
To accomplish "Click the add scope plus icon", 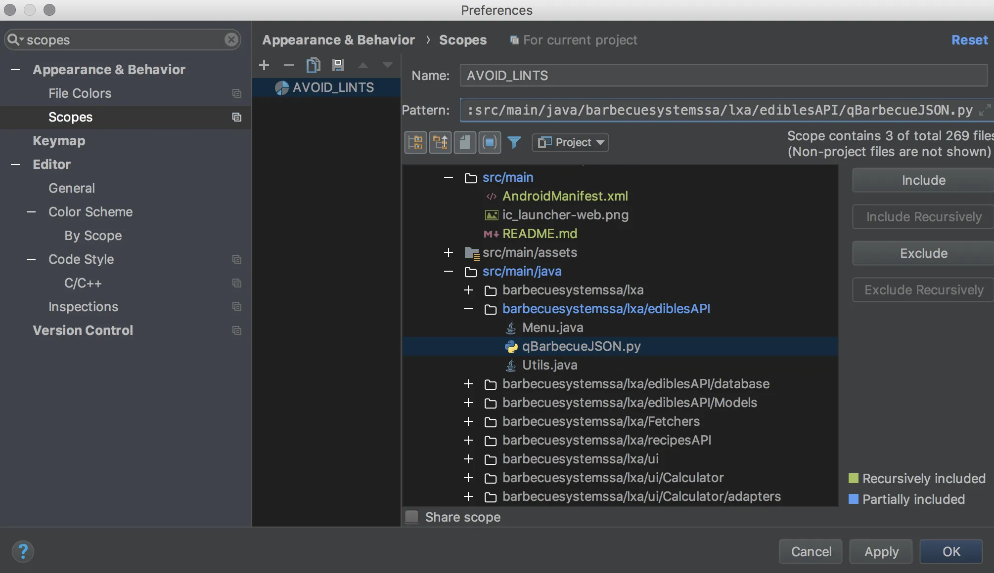I will pyautogui.click(x=264, y=65).
